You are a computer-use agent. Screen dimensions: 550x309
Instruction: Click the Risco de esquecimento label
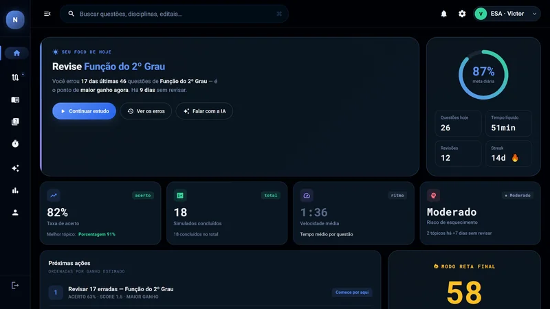[452, 222]
